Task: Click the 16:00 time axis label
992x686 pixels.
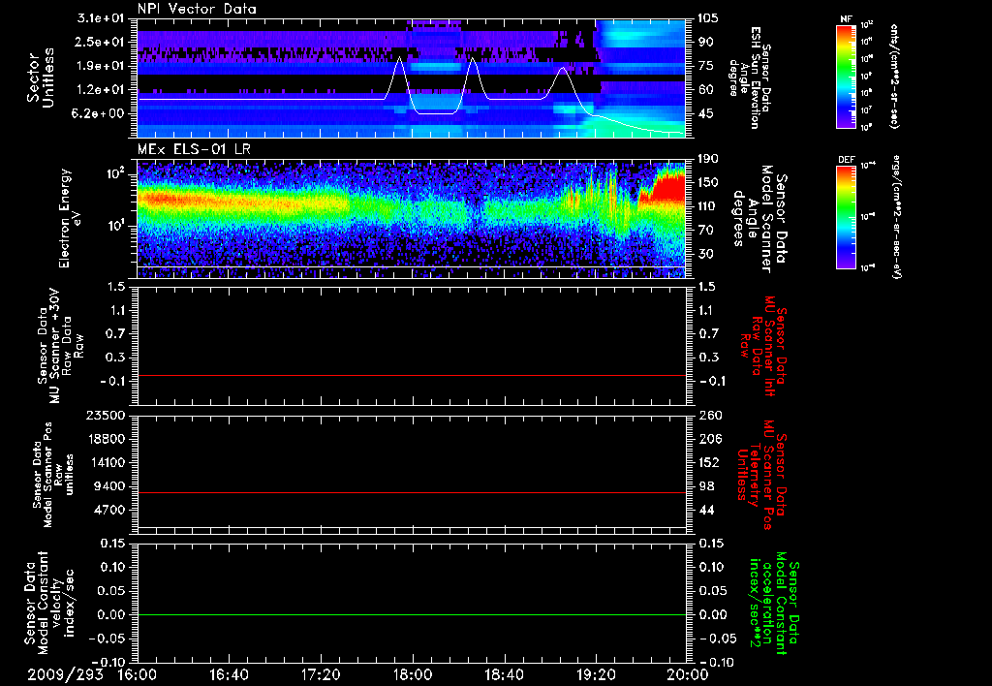Action: pos(138,674)
